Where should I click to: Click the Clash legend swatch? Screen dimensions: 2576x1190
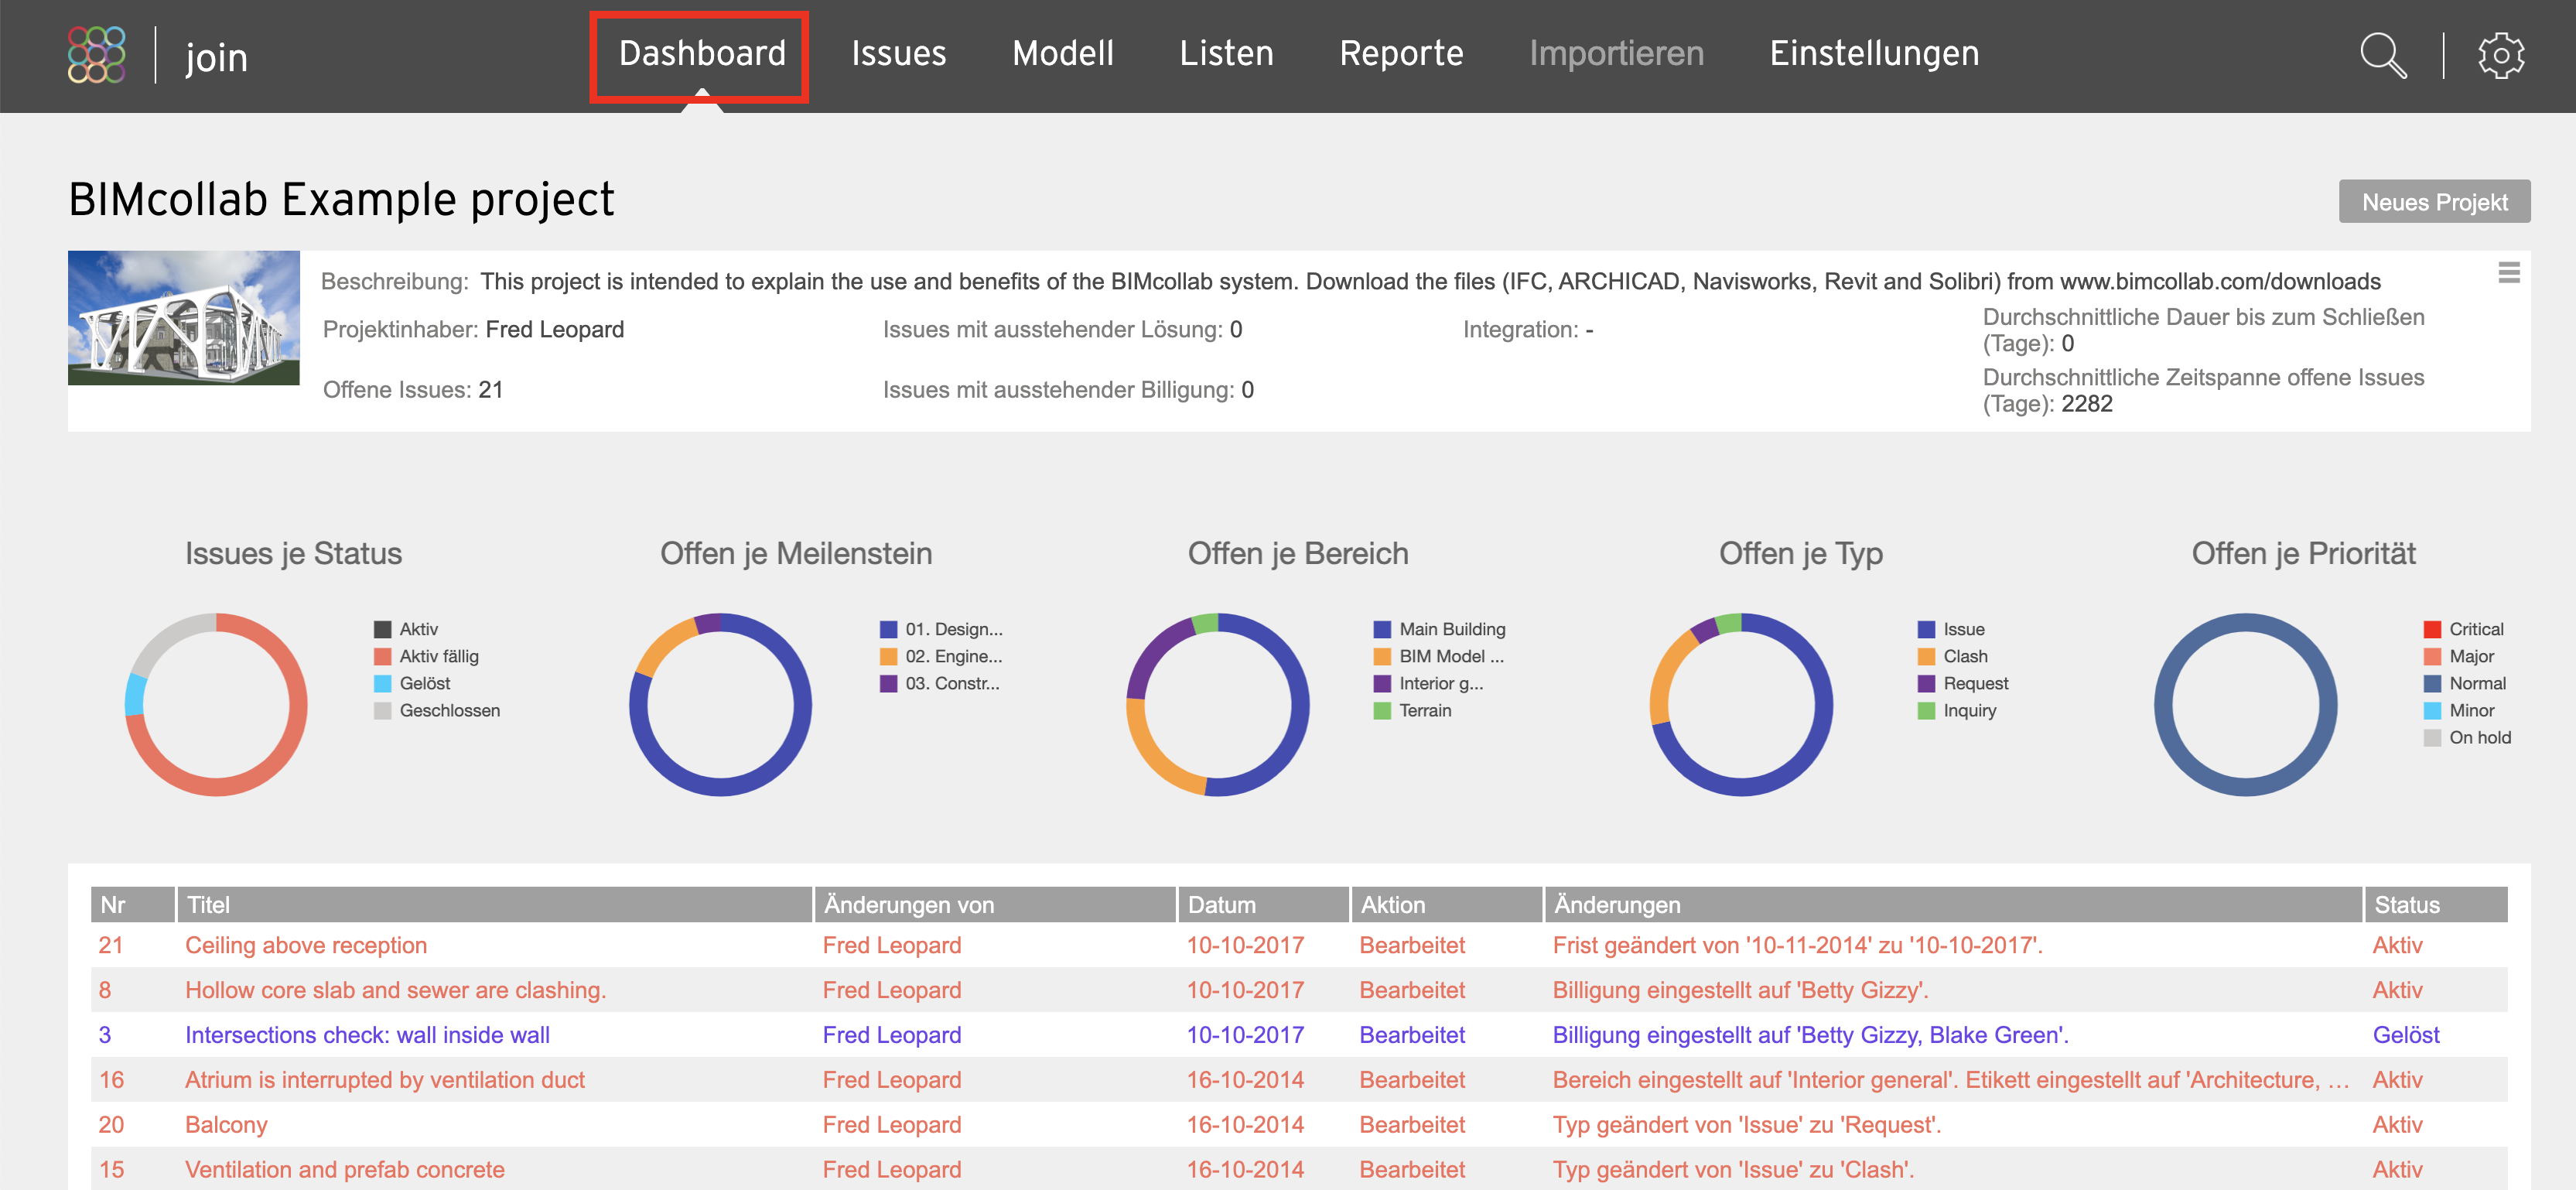tap(1926, 656)
